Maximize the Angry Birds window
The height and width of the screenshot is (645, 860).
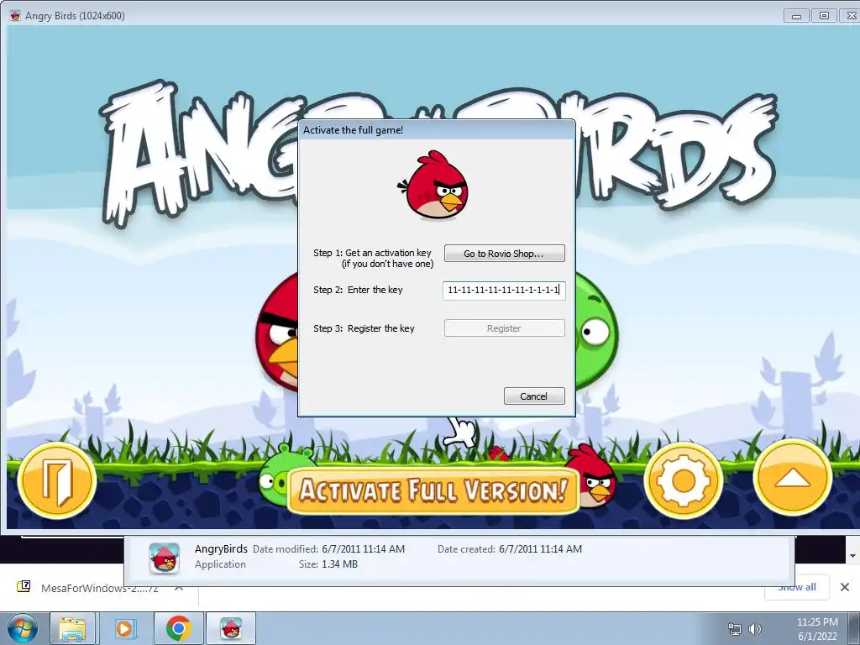coord(824,16)
